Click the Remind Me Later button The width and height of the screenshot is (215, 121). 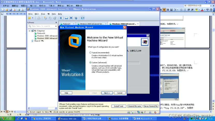coord(135,106)
